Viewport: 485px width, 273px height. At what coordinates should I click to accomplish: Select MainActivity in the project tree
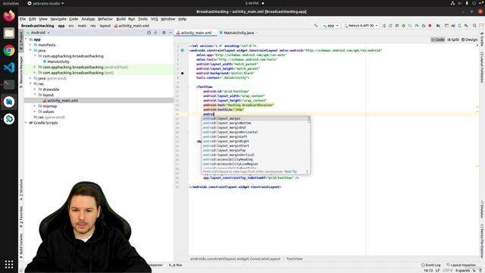[x=58, y=61]
